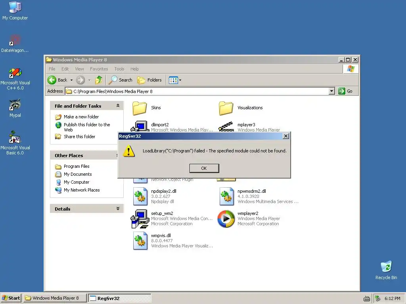Toggle the Folders pane button
The width and height of the screenshot is (406, 304).
[149, 80]
